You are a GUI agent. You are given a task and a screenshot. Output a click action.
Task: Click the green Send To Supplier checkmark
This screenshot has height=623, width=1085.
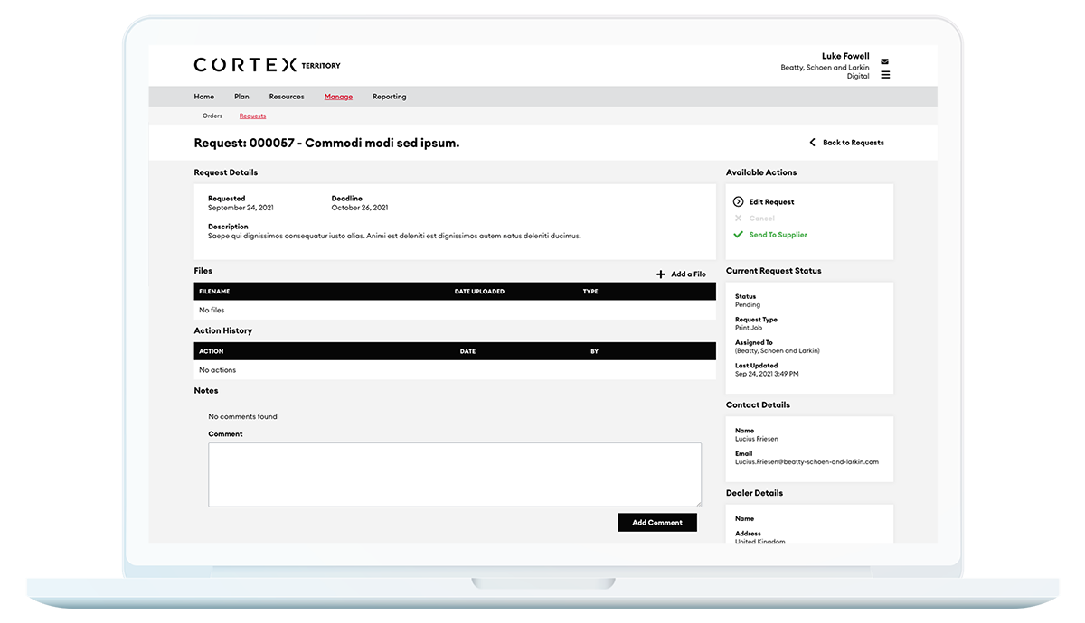(x=739, y=235)
